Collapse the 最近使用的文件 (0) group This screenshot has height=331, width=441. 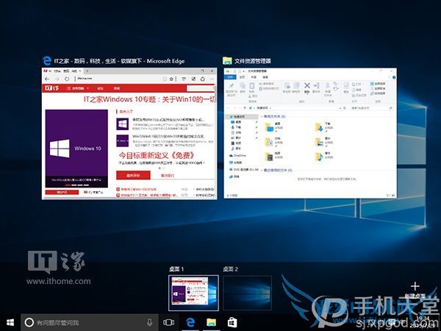click(262, 171)
